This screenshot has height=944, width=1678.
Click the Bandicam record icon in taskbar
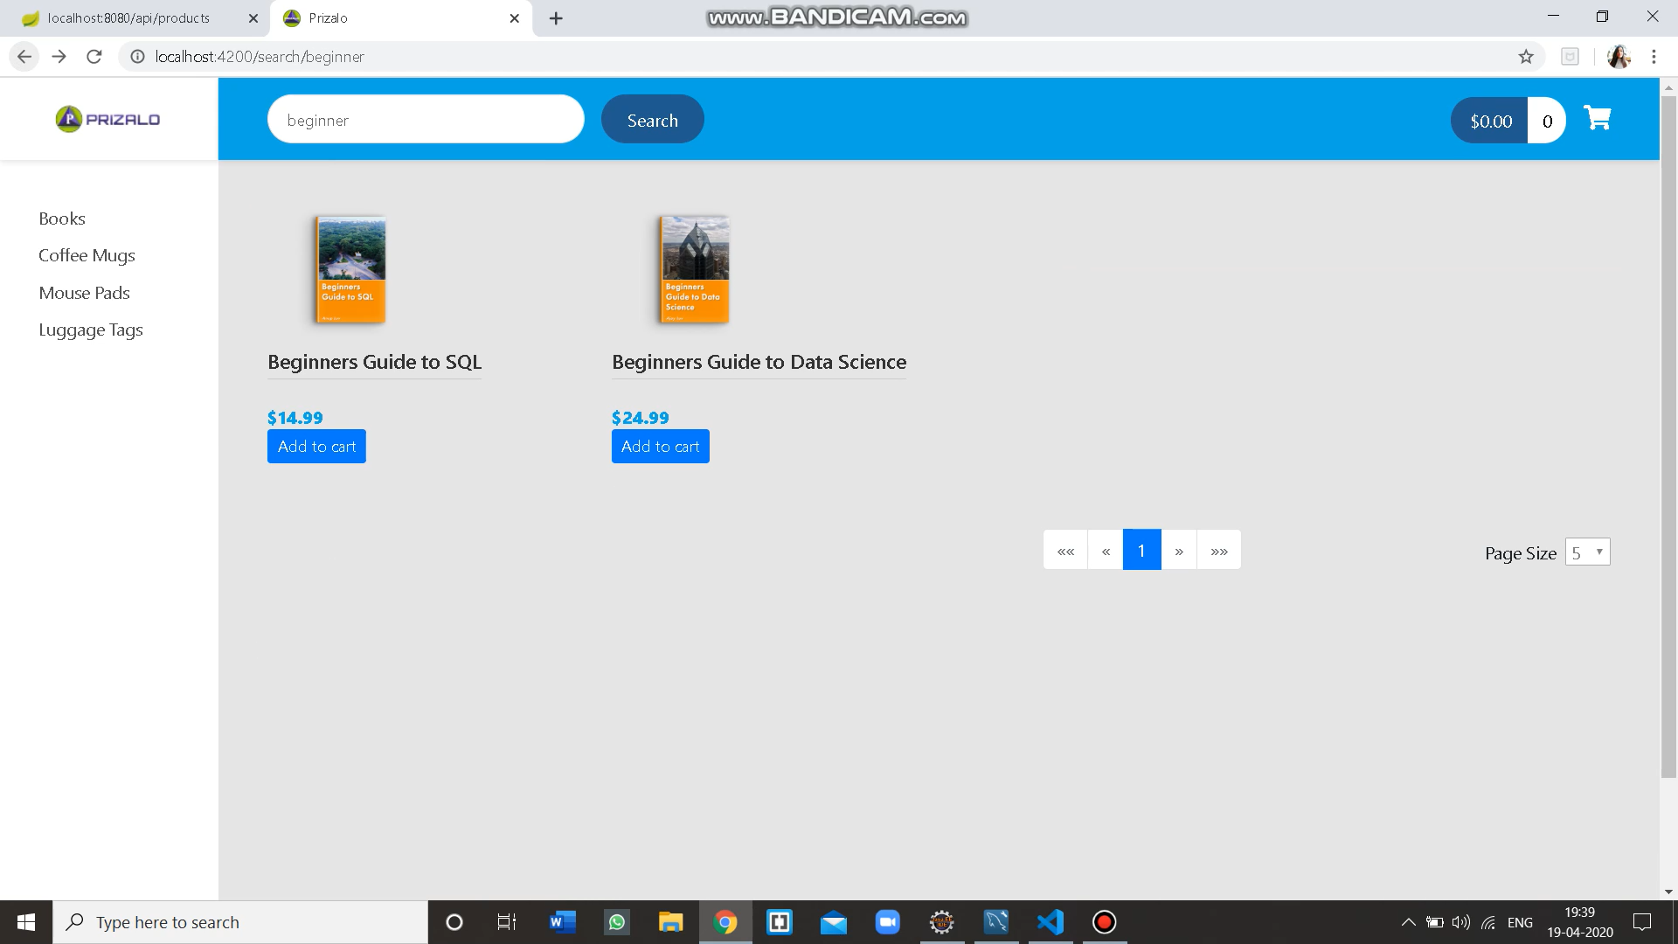[x=1104, y=921]
